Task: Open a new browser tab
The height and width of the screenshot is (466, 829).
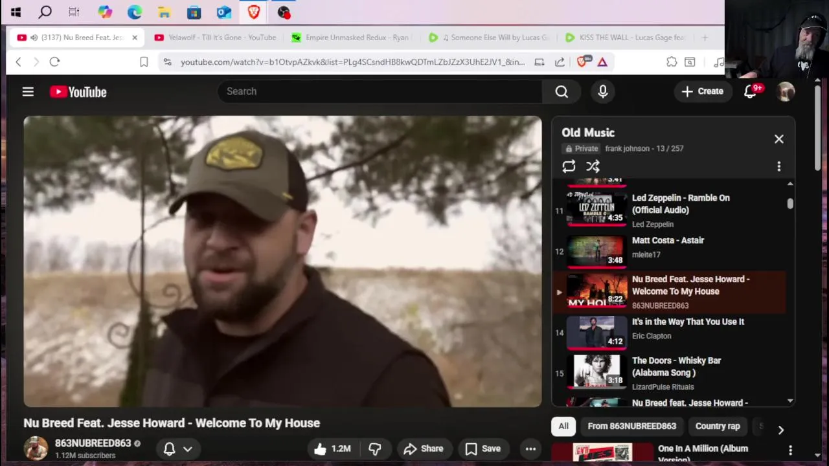Action: click(x=705, y=38)
